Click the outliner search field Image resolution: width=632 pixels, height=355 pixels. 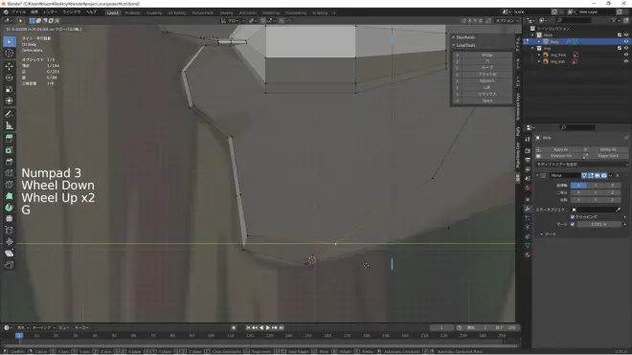tap(574, 20)
